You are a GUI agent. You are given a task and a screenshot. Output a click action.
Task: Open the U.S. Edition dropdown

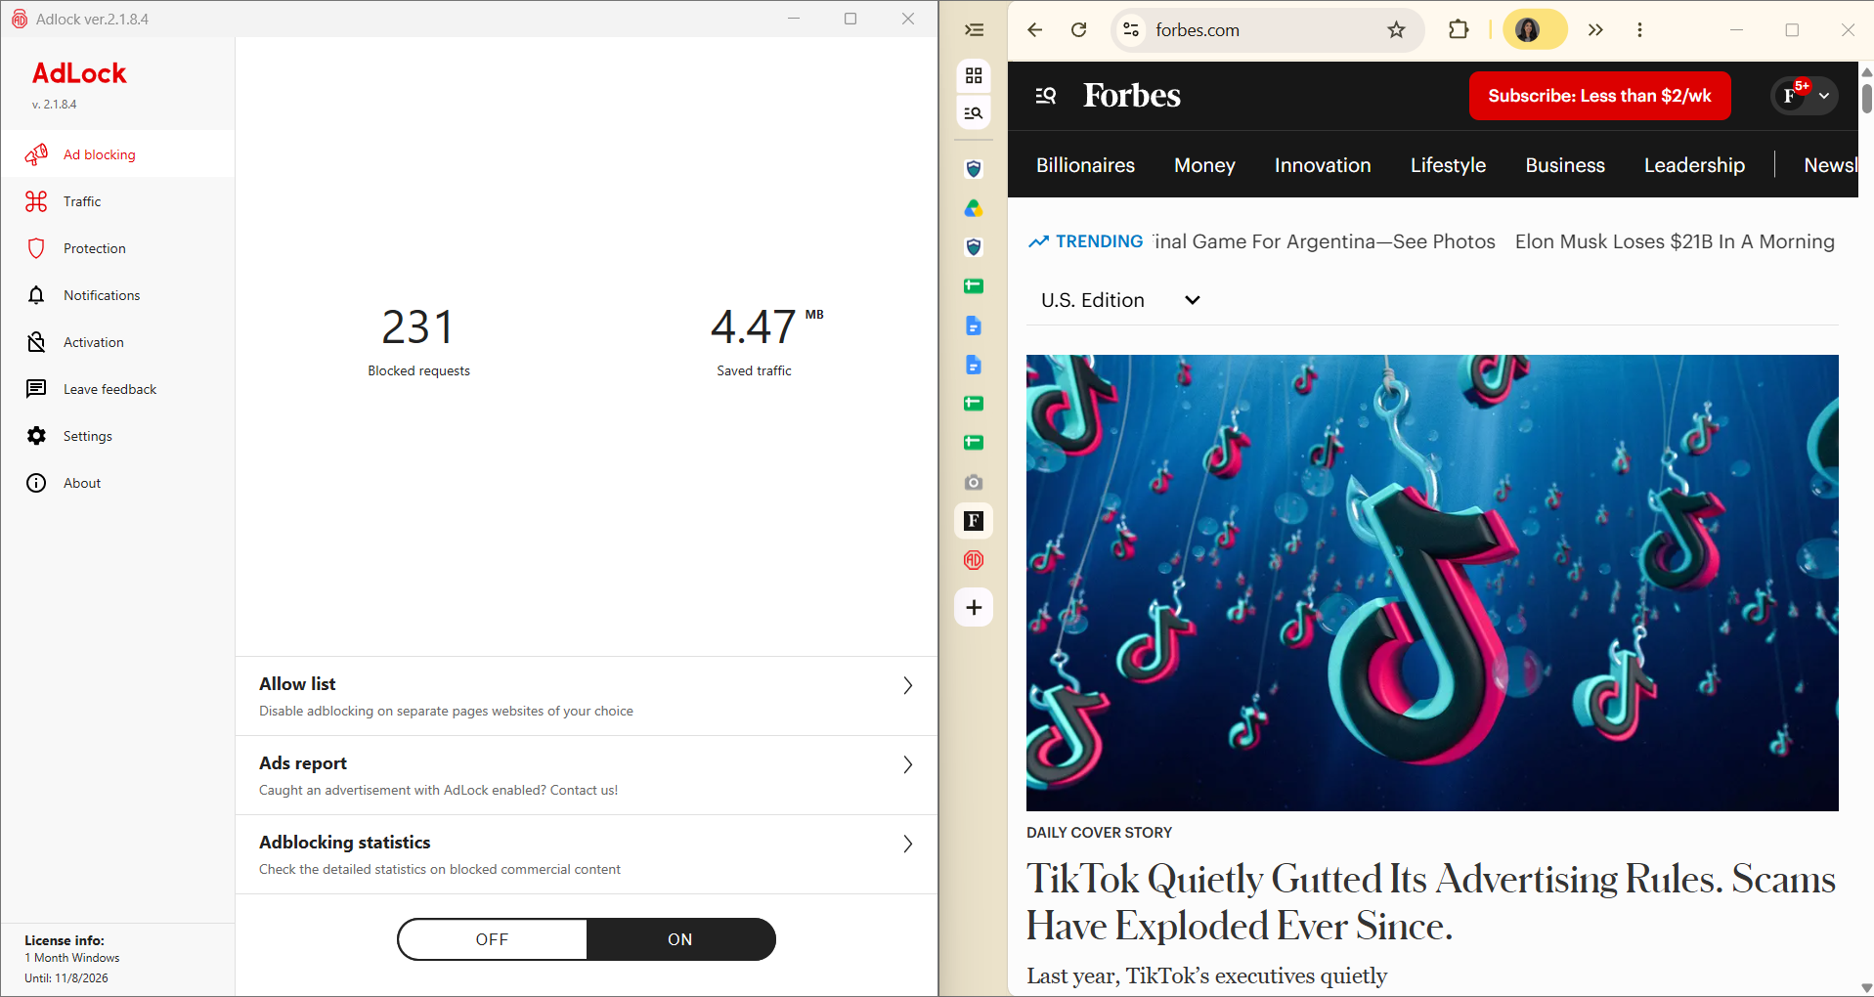pyautogui.click(x=1120, y=300)
